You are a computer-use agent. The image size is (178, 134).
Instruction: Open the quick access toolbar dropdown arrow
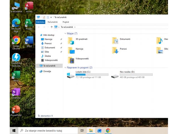pos(51,17)
